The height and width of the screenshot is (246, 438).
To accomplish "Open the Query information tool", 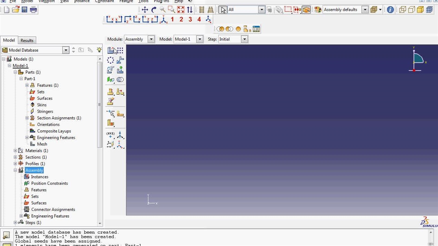I will pyautogui.click(x=390, y=10).
